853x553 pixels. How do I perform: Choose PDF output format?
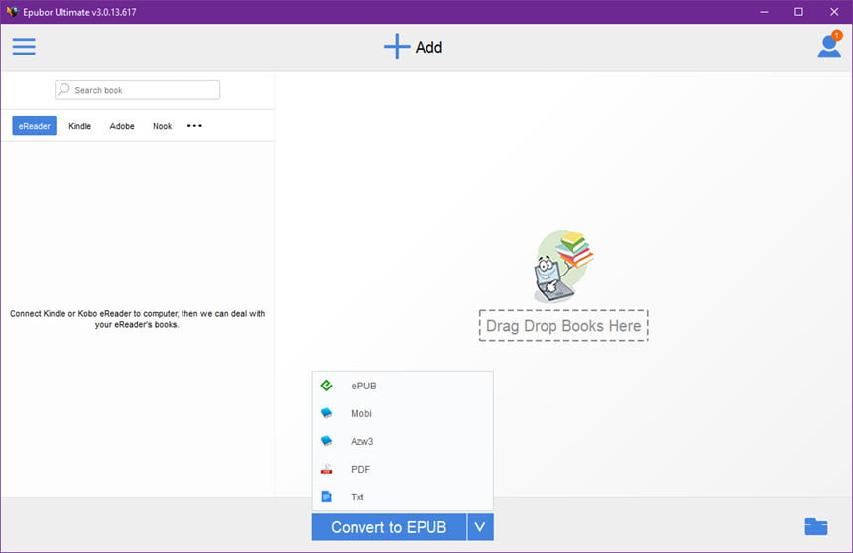pyautogui.click(x=403, y=469)
